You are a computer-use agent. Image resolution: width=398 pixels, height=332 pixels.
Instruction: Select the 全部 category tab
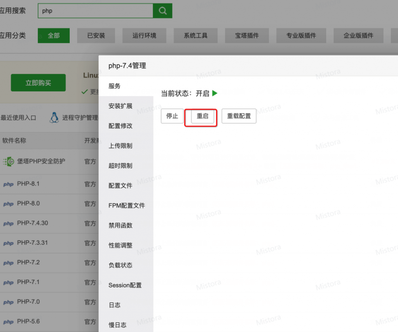pos(54,35)
